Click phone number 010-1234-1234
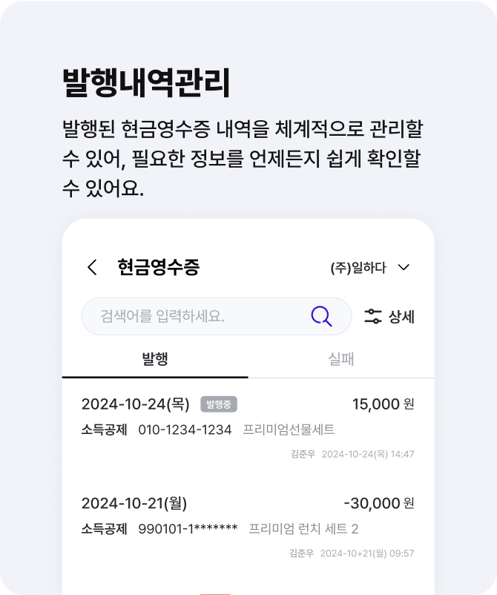The height and width of the screenshot is (595, 497). [x=185, y=430]
